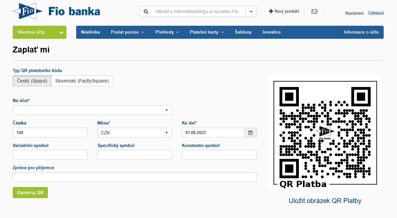397x218 pixels.
Task: Click the generated QR Platba code image
Action: (325, 133)
